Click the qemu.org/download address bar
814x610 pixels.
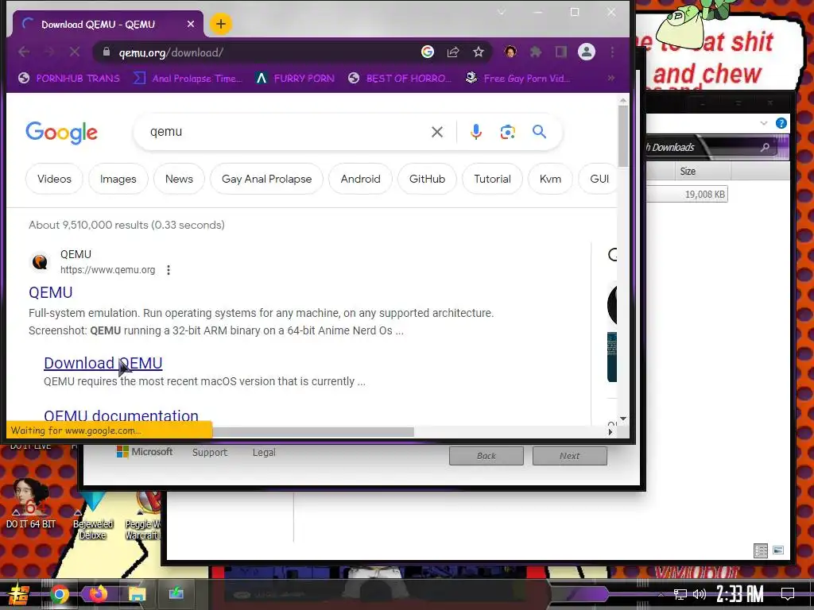260,52
